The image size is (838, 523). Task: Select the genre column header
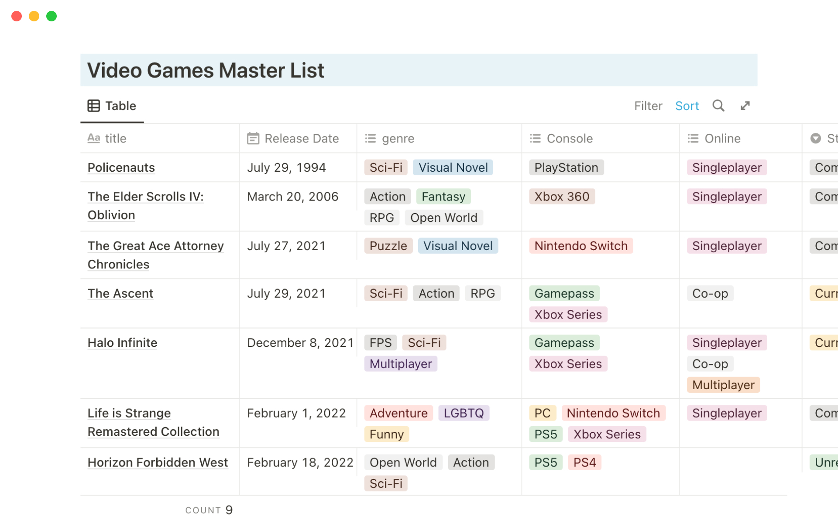coord(398,138)
